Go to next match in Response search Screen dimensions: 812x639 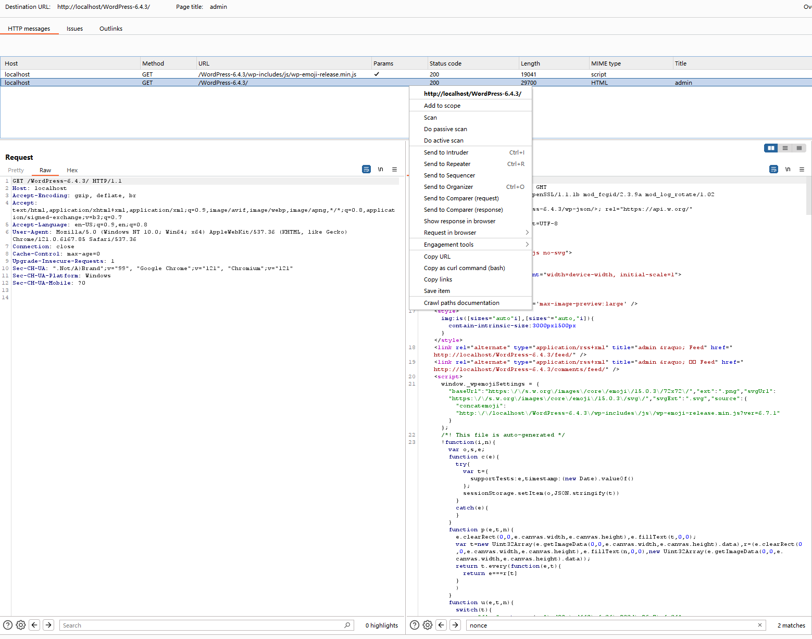(x=455, y=625)
